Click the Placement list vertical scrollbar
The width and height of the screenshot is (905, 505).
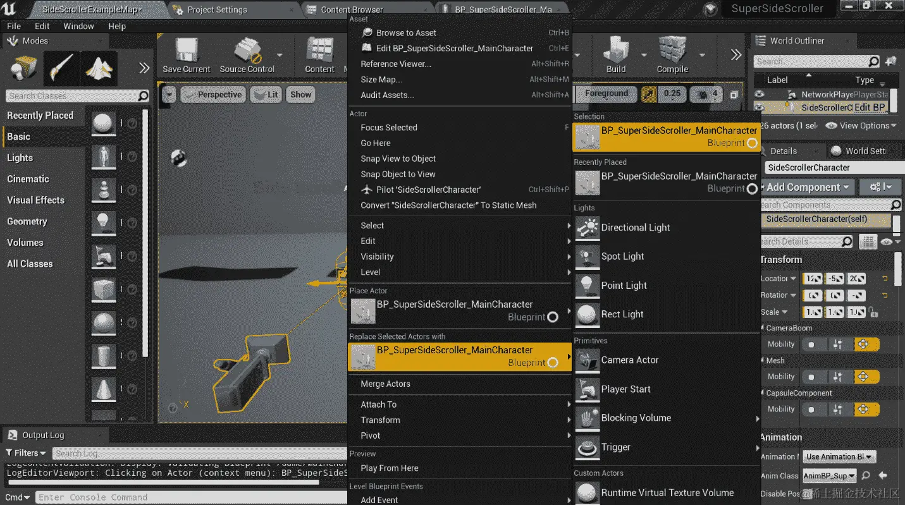tap(145, 234)
